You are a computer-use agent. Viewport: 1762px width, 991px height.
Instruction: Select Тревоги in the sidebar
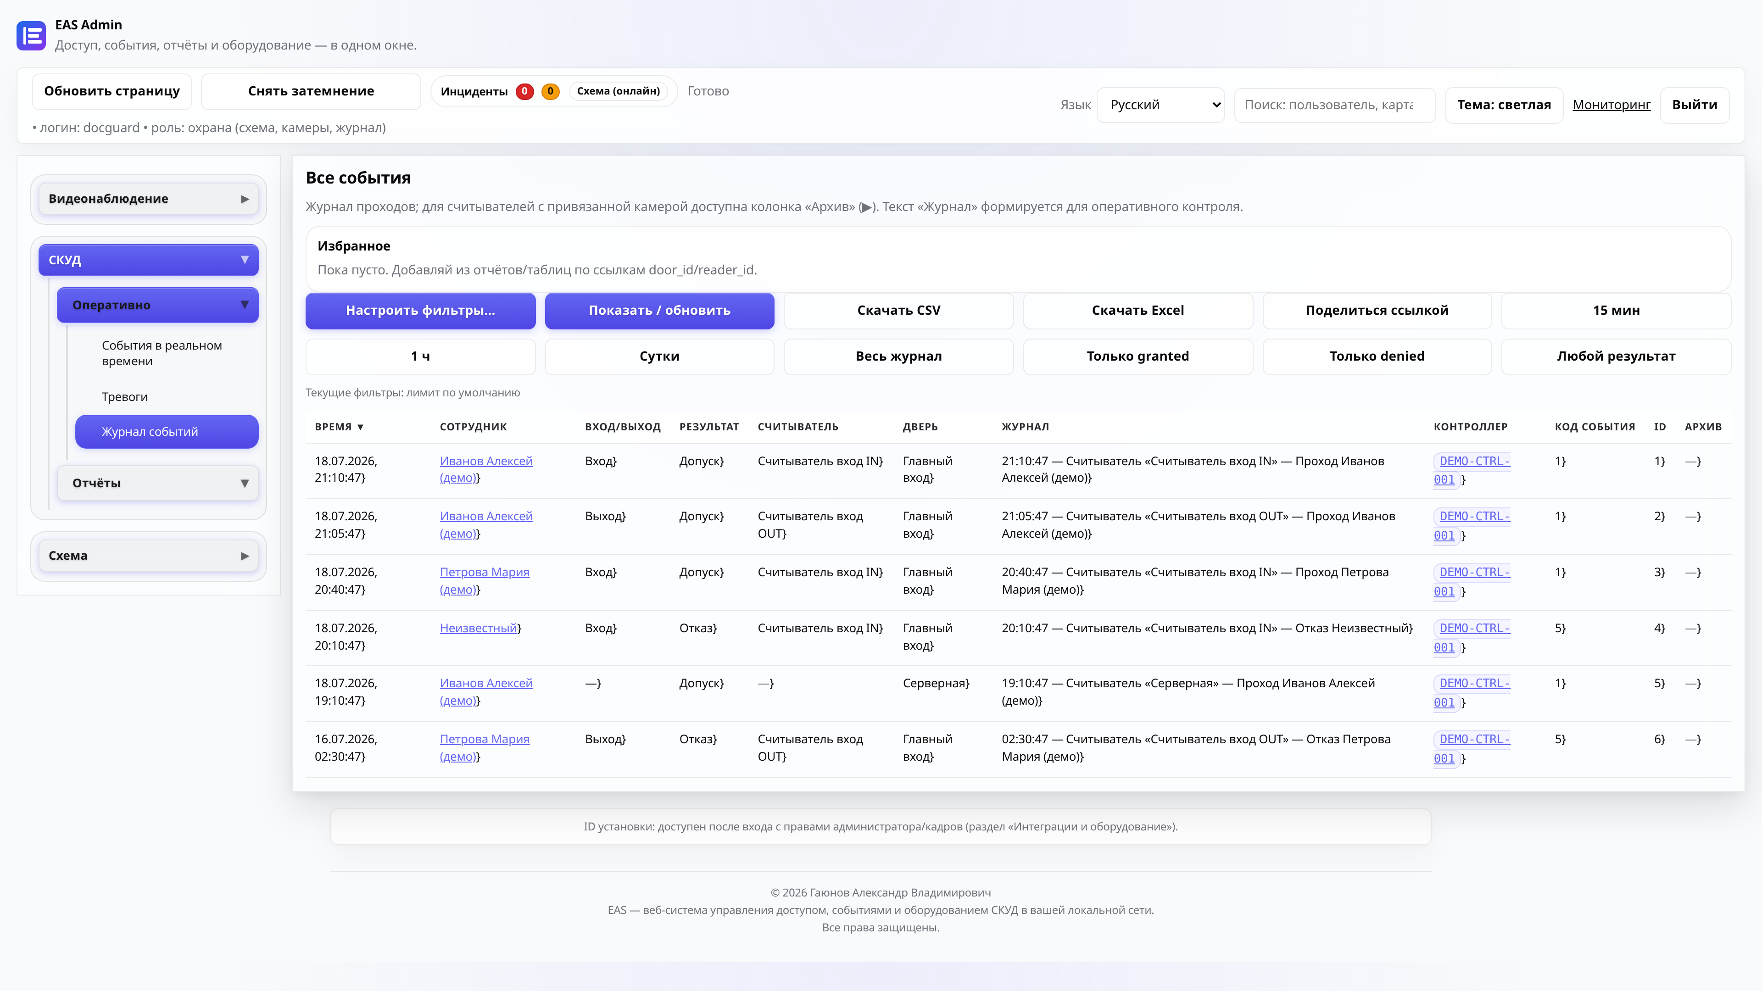pos(124,397)
